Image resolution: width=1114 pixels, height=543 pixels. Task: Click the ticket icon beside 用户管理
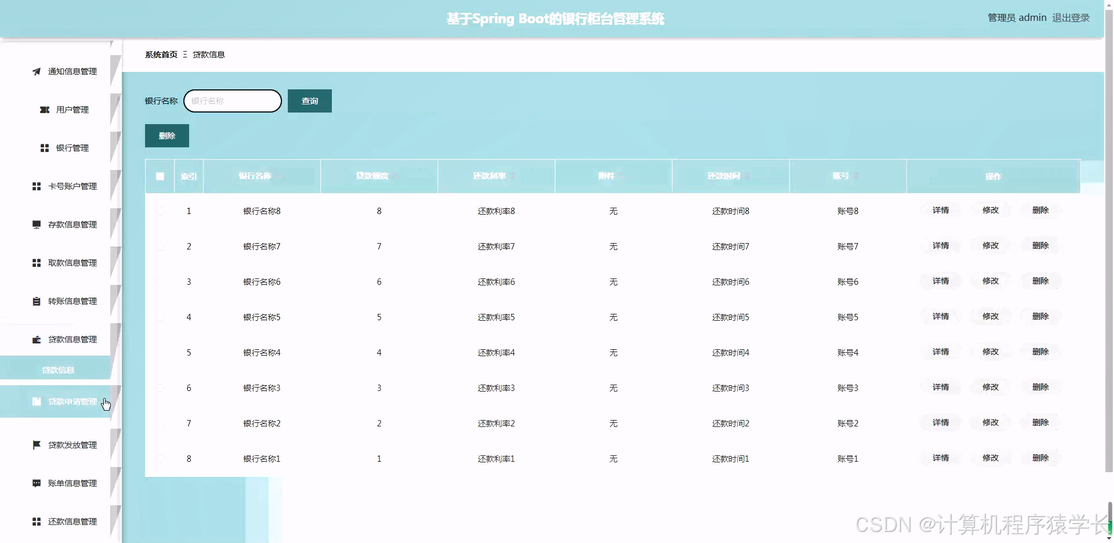(45, 110)
